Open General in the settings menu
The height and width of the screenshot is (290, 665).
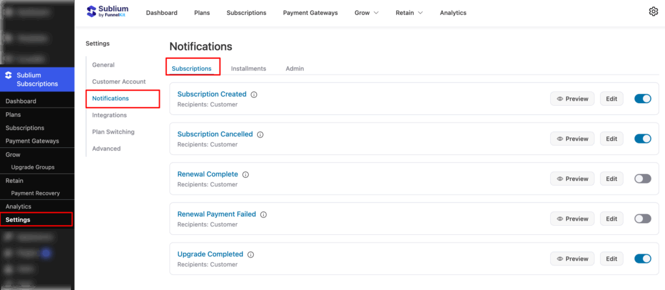(103, 65)
